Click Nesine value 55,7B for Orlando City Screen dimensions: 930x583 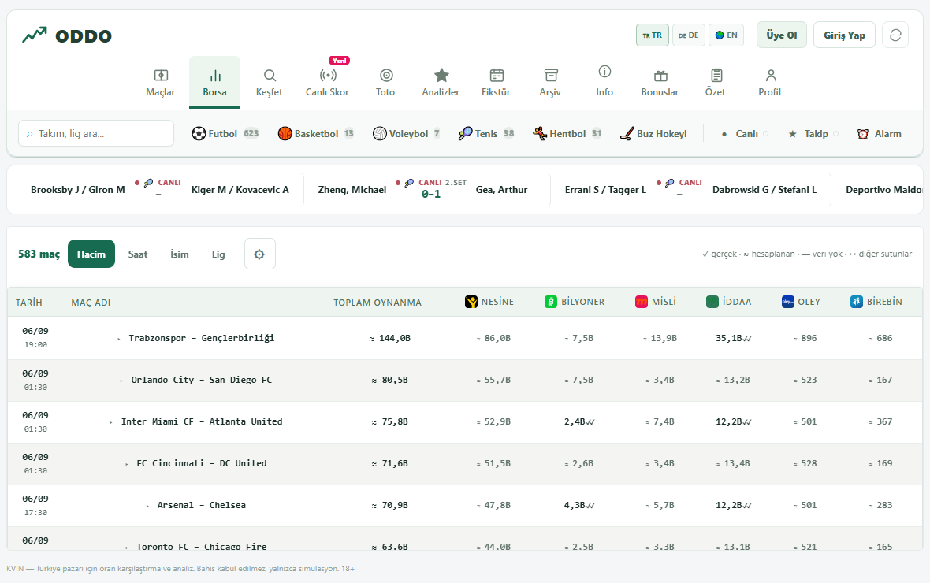coord(493,381)
